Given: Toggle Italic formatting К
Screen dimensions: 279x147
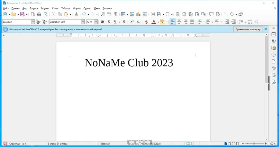Looking at the screenshot, I should coord(109,22).
